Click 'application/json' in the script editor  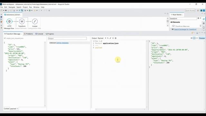[x=111, y=43]
